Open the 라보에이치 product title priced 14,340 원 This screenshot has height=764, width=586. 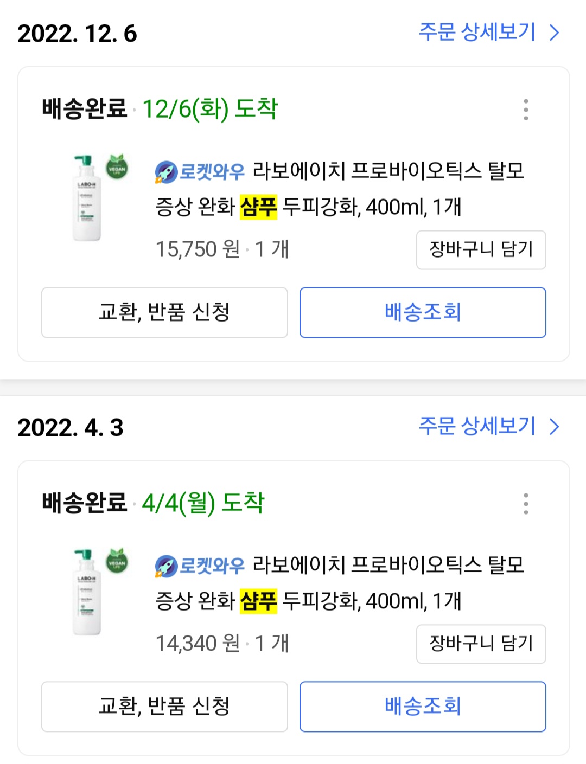(347, 584)
